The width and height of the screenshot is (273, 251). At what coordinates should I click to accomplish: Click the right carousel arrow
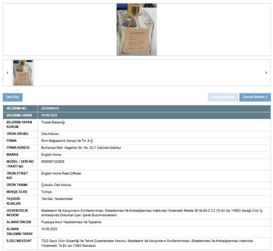point(266,73)
